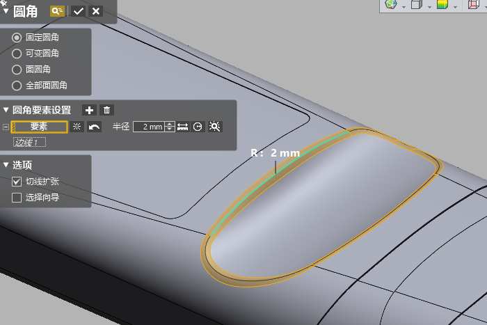Image resolution: width=487 pixels, height=325 pixels.
Task: Open dropdown arrow beside the gray cube icon
Action: pos(429,6)
